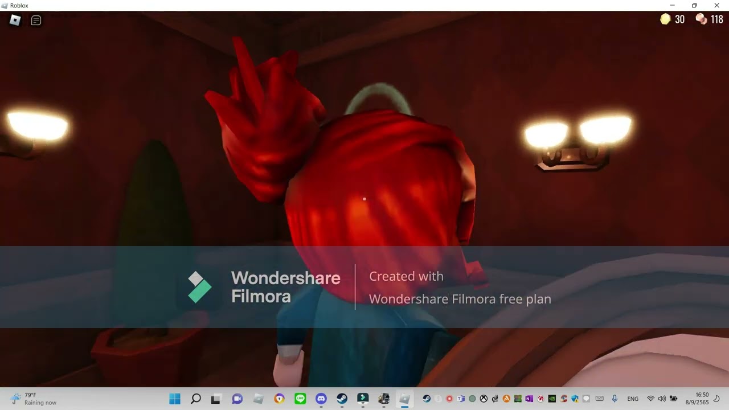Viewport: 729px width, 410px height.
Task: Open the Xbox tray icon
Action: [484, 399]
